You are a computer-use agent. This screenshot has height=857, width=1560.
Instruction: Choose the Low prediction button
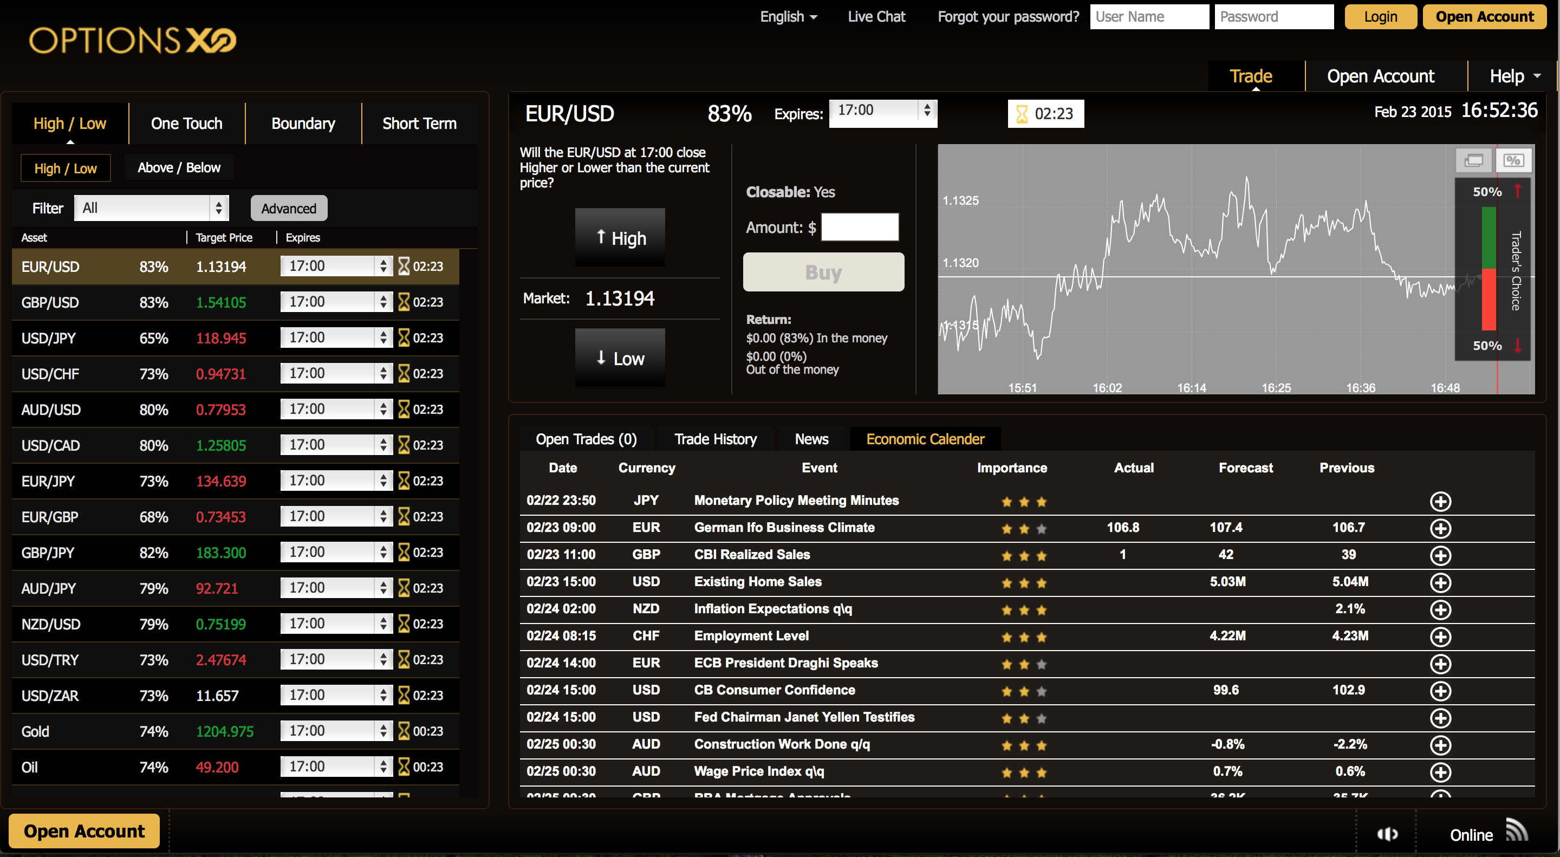tap(620, 358)
